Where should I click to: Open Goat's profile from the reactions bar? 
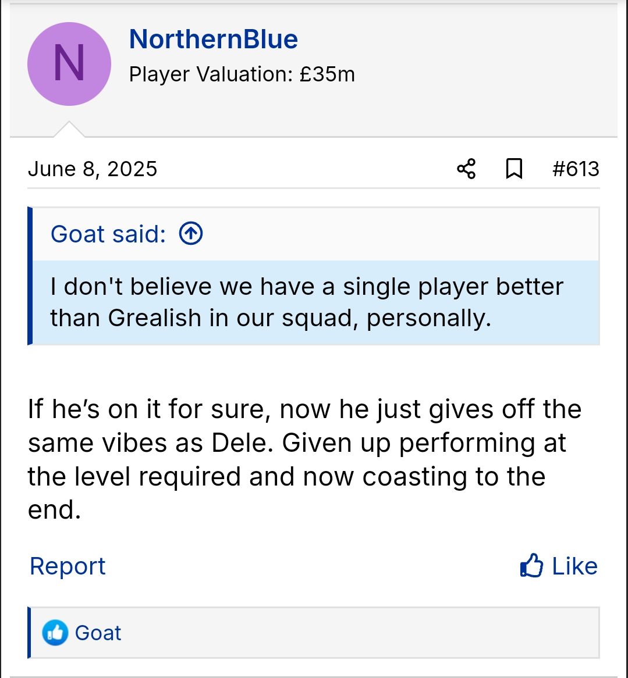click(98, 633)
